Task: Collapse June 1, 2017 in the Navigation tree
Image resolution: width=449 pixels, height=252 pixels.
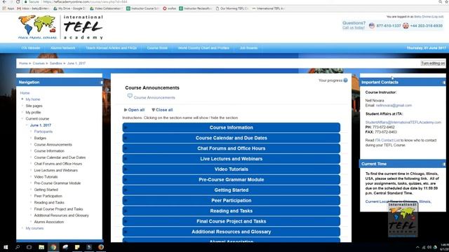Action: (27, 125)
